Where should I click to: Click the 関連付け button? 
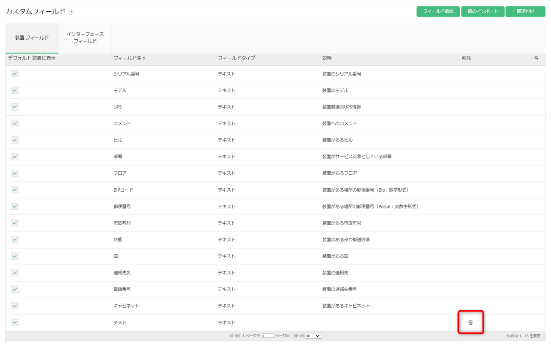pyautogui.click(x=525, y=11)
